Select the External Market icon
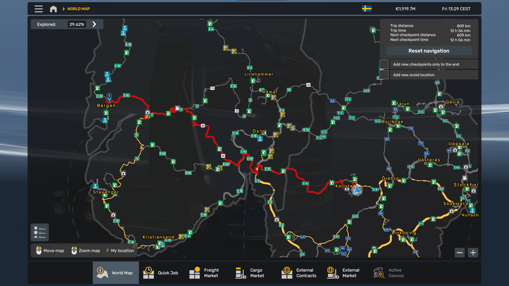The height and width of the screenshot is (286, 509). (333, 273)
